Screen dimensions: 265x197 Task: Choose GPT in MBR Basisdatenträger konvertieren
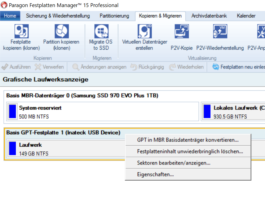[188, 140]
